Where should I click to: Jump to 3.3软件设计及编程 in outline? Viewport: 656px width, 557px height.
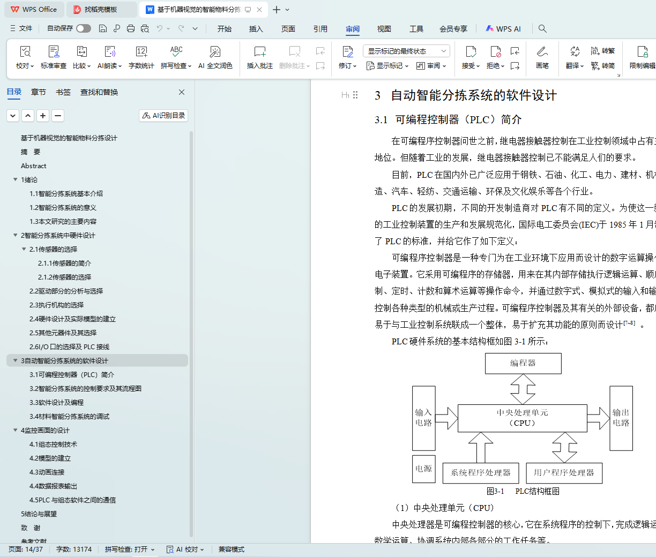(56, 402)
